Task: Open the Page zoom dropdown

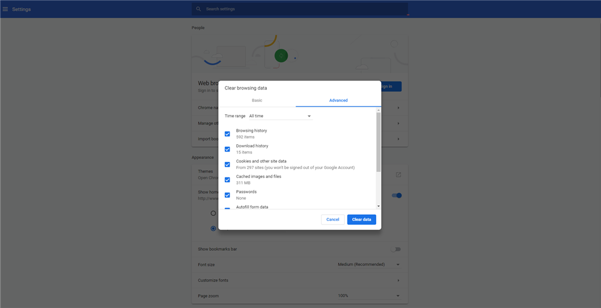Action: [x=368, y=296]
